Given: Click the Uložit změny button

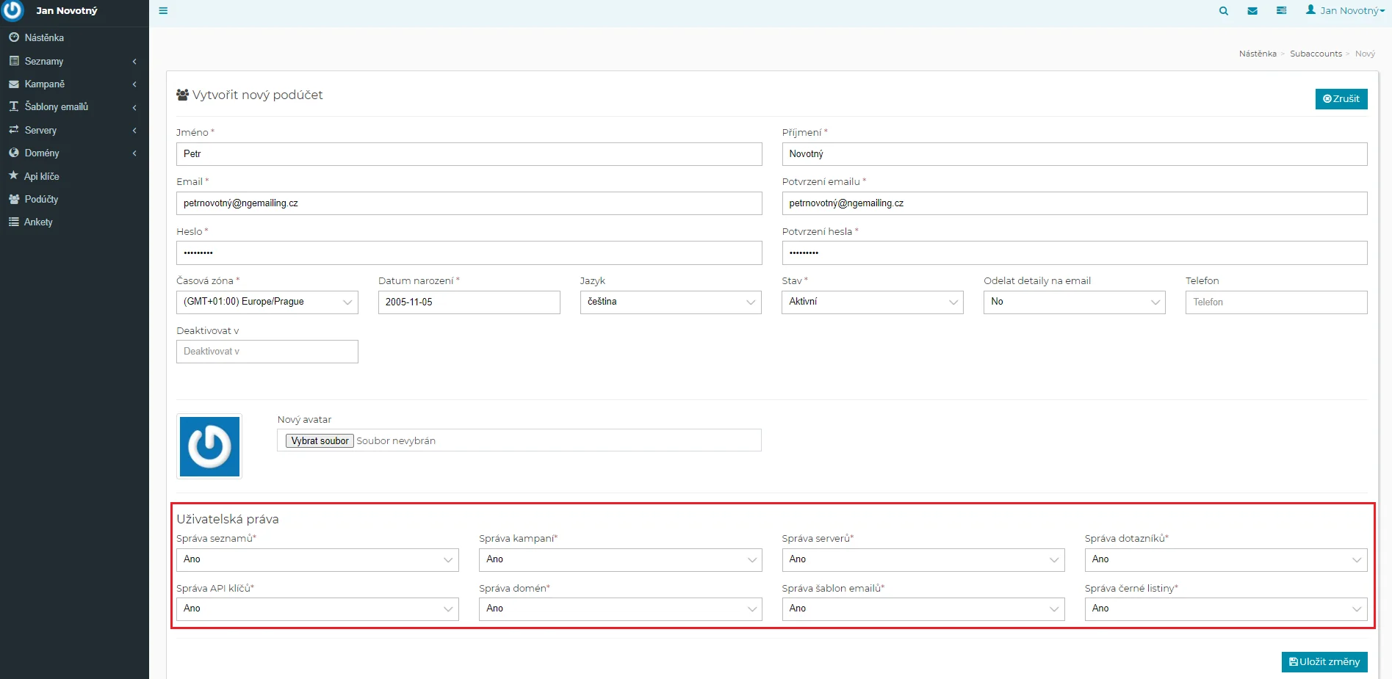Looking at the screenshot, I should 1324,661.
